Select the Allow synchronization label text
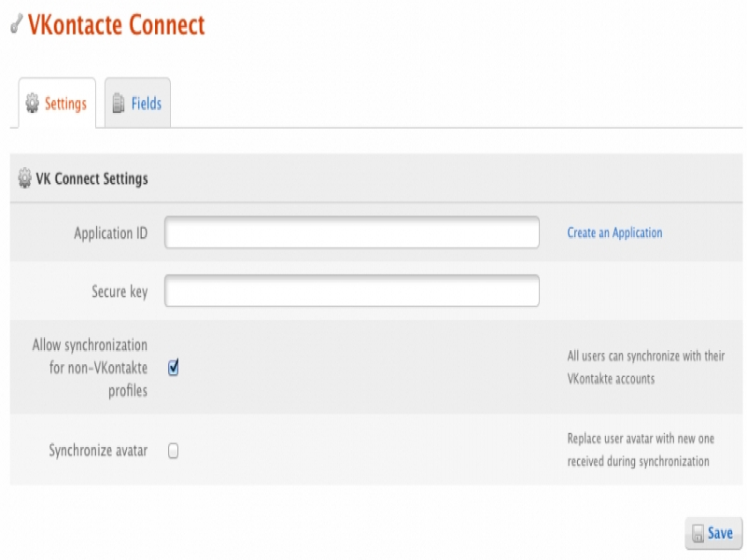Image resolution: width=747 pixels, height=560 pixels. pyautogui.click(x=90, y=368)
